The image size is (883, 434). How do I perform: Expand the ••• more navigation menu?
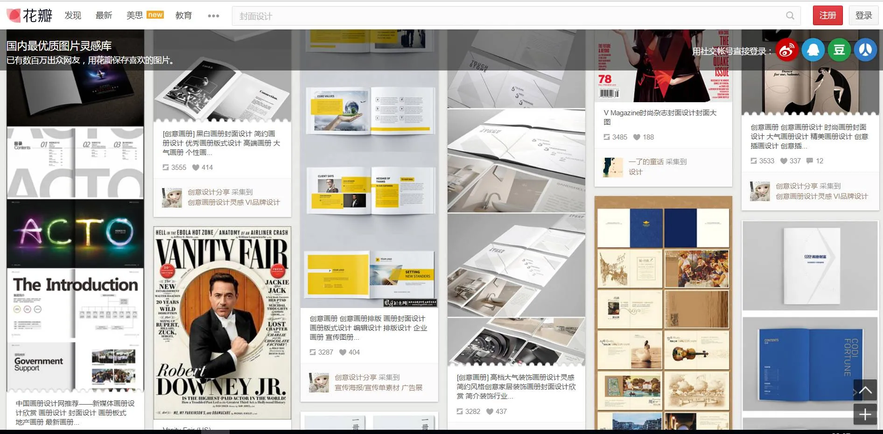click(x=213, y=16)
